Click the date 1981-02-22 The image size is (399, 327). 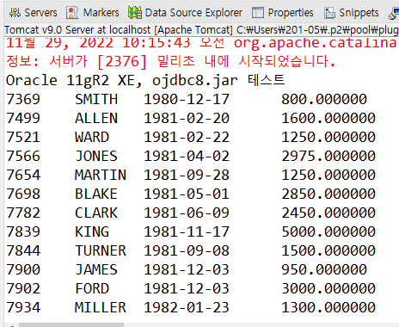pos(187,137)
